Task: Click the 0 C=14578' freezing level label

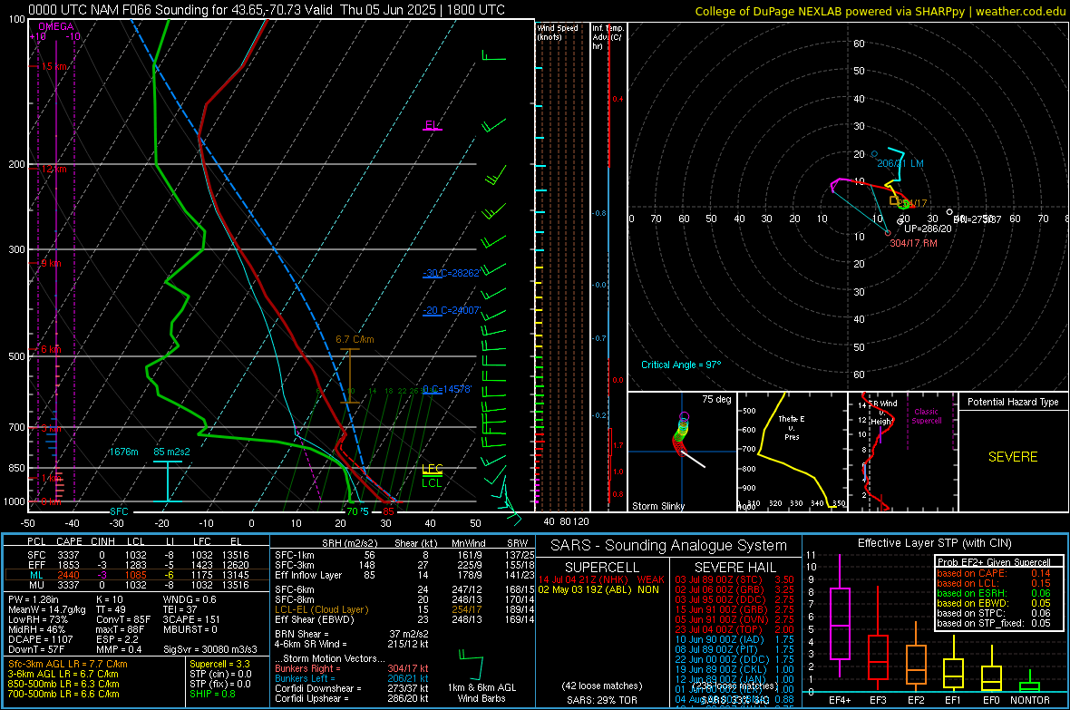Action: 447,389
